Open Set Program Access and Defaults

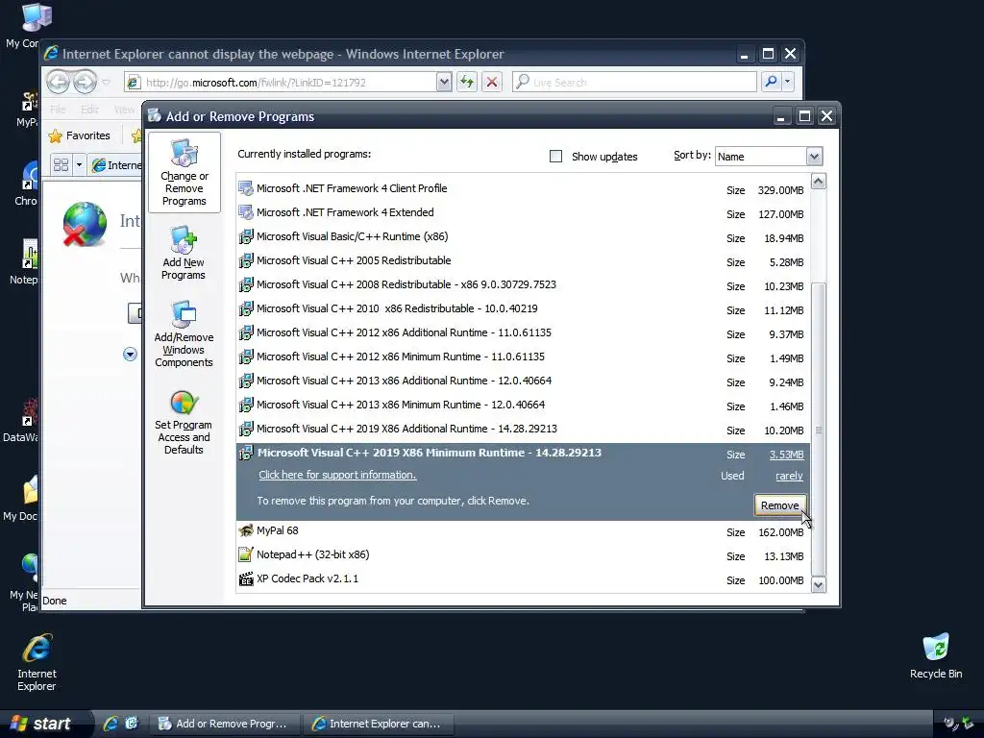pyautogui.click(x=184, y=423)
